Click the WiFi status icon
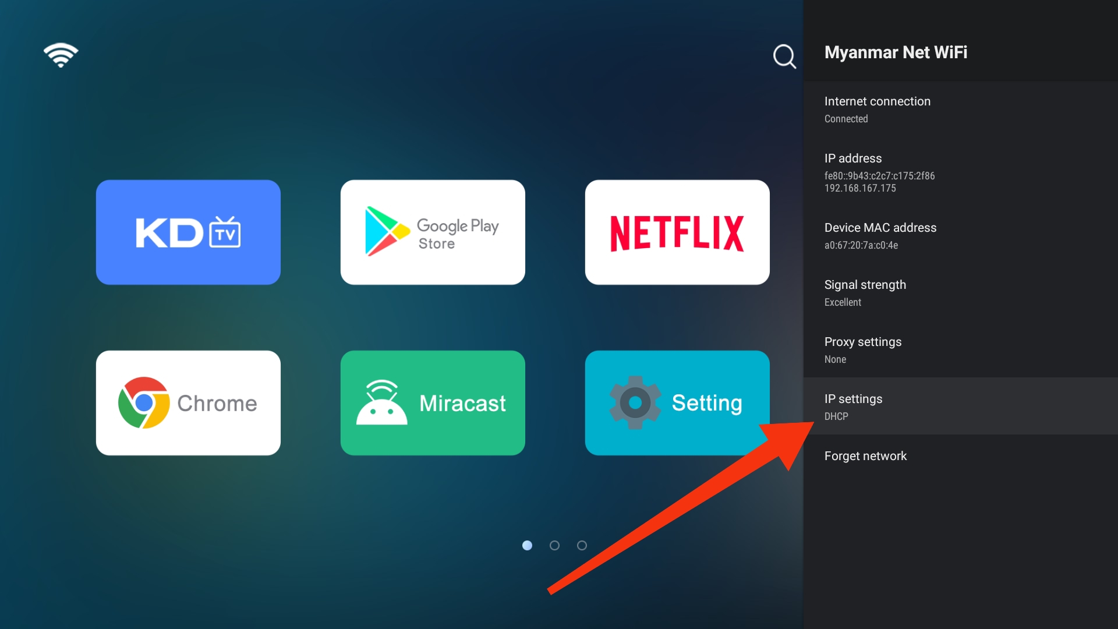The image size is (1118, 629). pyautogui.click(x=61, y=55)
